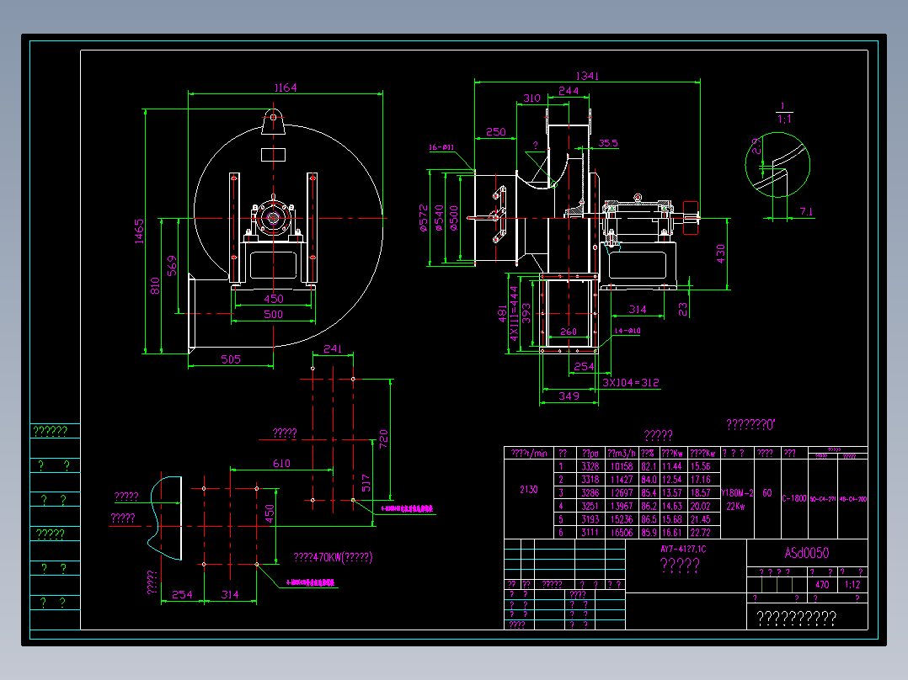Select the 3251 pressure value cell
Viewport: 908px width, 680px height.
click(x=590, y=507)
